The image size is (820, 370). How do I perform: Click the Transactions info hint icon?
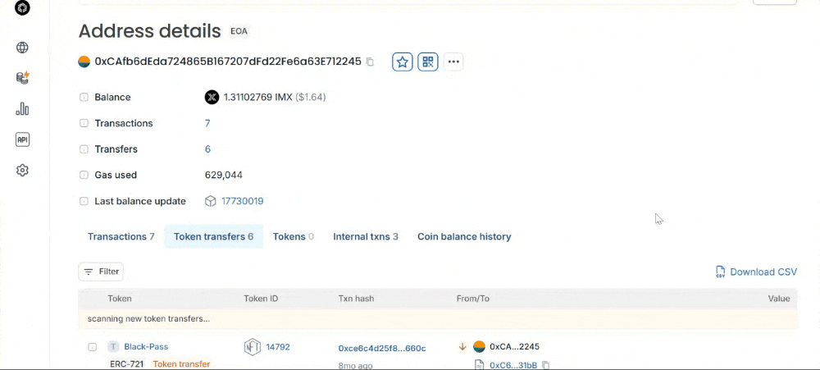pyautogui.click(x=84, y=124)
